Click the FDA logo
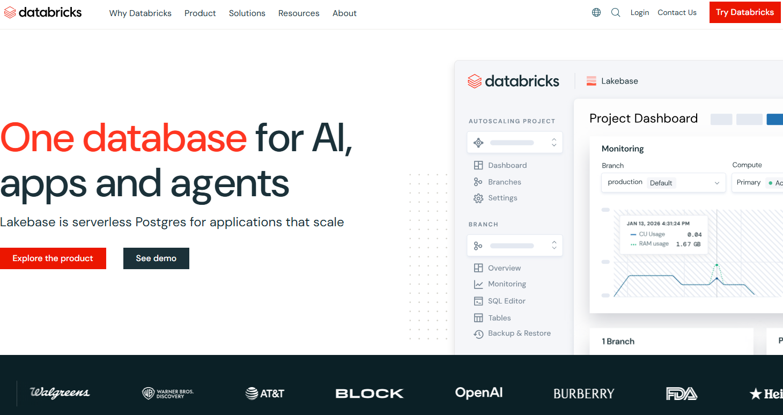Image resolution: width=783 pixels, height=415 pixels. [x=681, y=394]
